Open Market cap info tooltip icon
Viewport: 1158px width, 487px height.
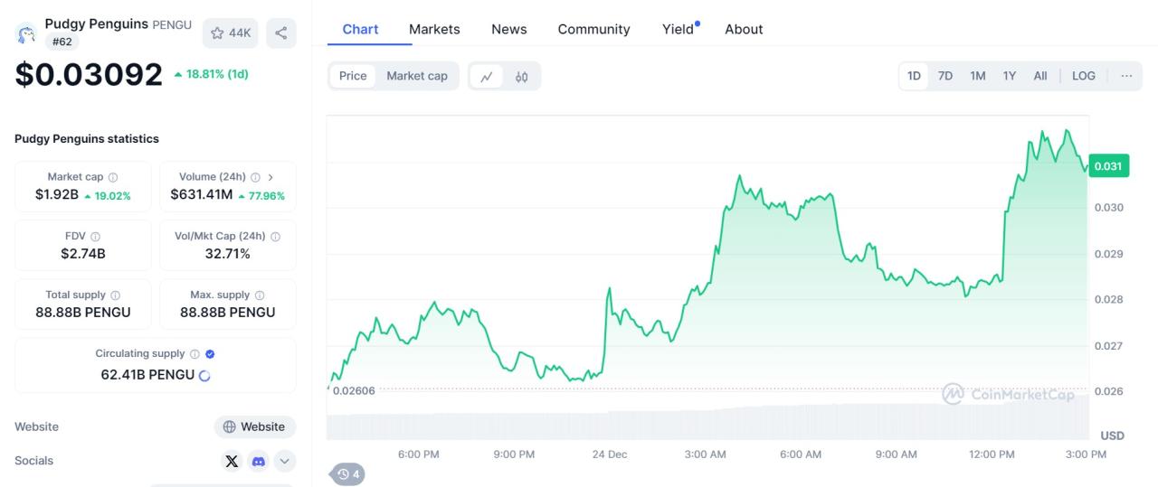click(113, 178)
